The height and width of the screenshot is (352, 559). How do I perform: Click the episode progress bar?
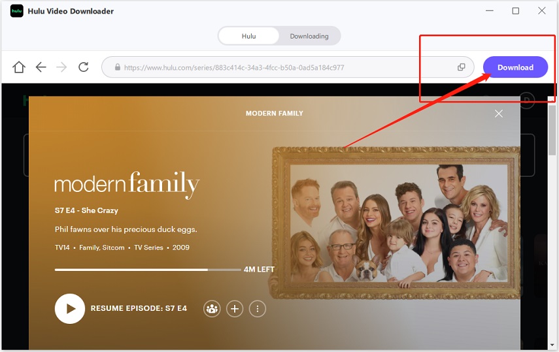148,270
